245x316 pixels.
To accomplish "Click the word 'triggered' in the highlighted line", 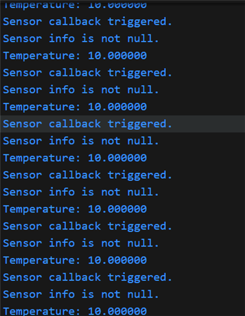I will (x=137, y=125).
